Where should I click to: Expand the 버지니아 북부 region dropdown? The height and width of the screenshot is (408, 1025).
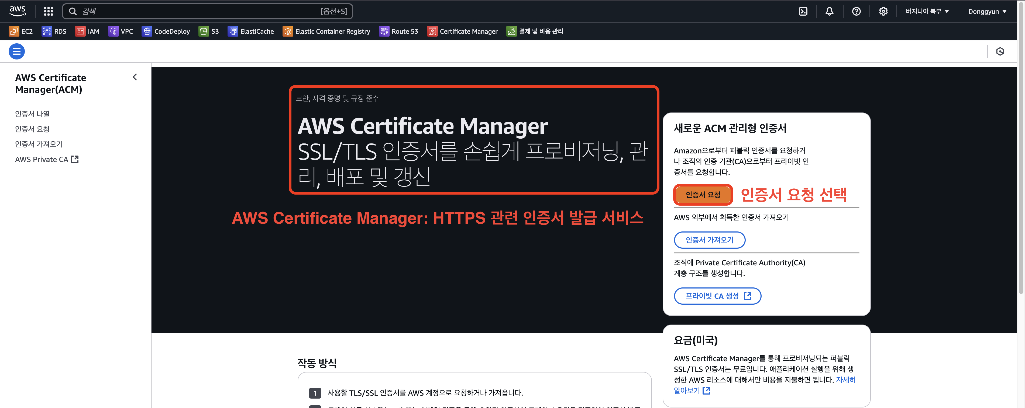coord(927,11)
